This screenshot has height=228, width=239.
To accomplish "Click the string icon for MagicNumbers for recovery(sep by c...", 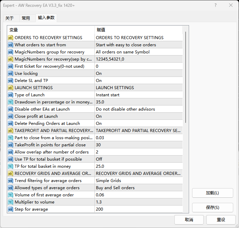I will (x=10, y=59).
